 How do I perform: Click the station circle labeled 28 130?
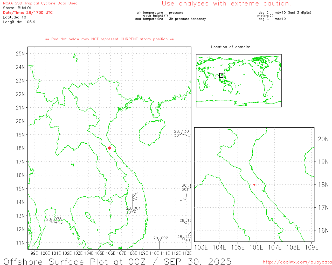pos(180,133)
